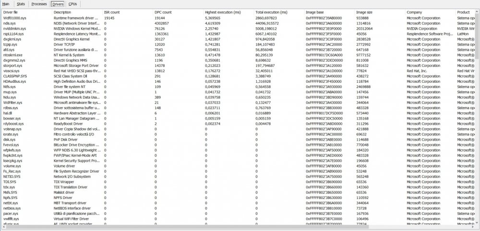This screenshot has height=231, width=480.
Task: Select the storport.sys driver row
Action: pos(238,66)
